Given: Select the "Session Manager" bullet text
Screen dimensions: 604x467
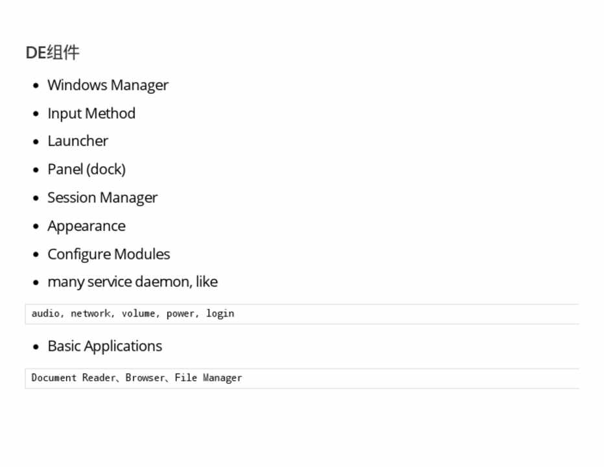Looking at the screenshot, I should click(x=102, y=198).
